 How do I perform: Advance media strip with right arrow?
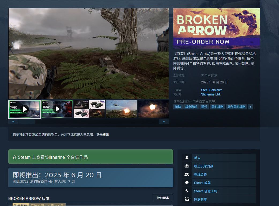pos(164,122)
